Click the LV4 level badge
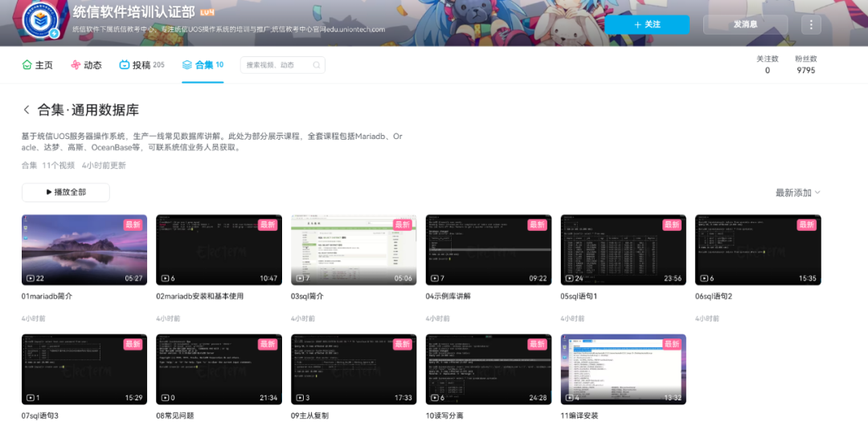Image resolution: width=868 pixels, height=426 pixels. 207,11
